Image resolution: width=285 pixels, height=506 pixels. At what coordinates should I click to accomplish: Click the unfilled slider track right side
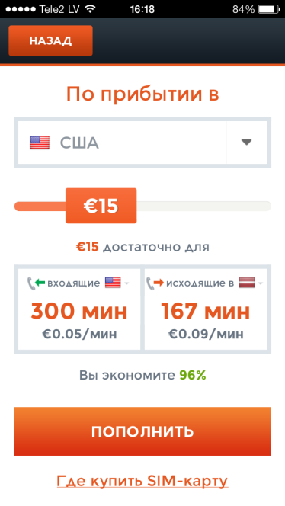[x=203, y=206]
